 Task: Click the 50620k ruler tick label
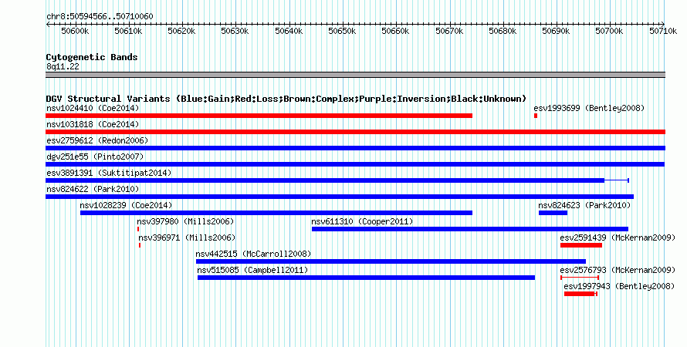pyautogui.click(x=182, y=31)
